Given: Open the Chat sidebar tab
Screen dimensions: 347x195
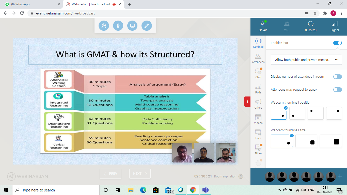Looking at the screenshot, I should tap(258, 73).
